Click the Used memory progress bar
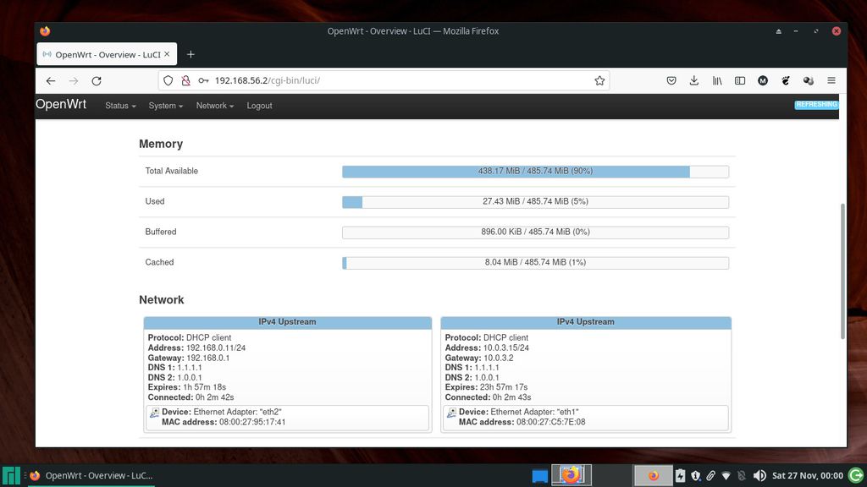This screenshot has height=487, width=867. pos(534,201)
